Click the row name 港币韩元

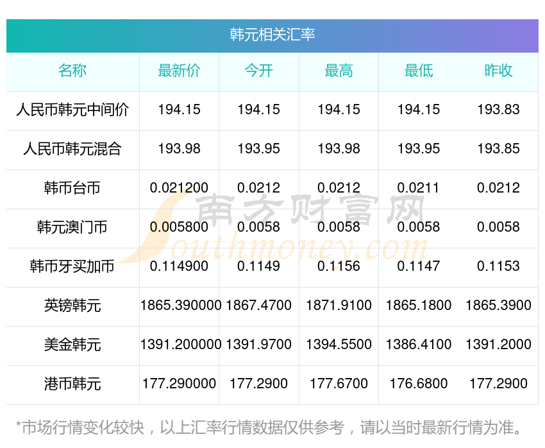coord(72,384)
